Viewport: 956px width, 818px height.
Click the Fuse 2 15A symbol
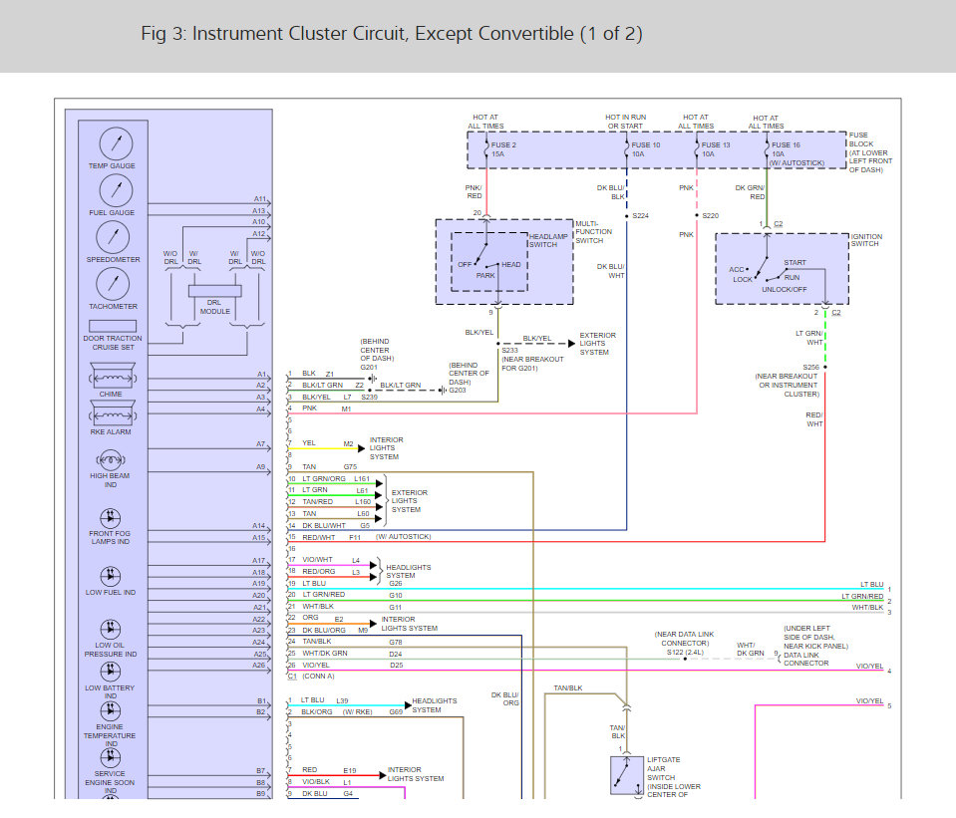(486, 149)
